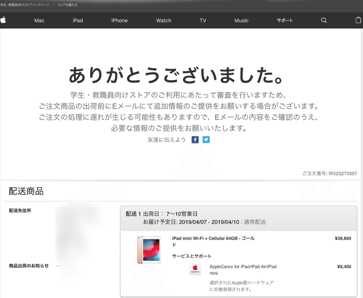Share on Twitter icon
Image resolution: width=363 pixels, height=298 pixels.
click(x=206, y=140)
